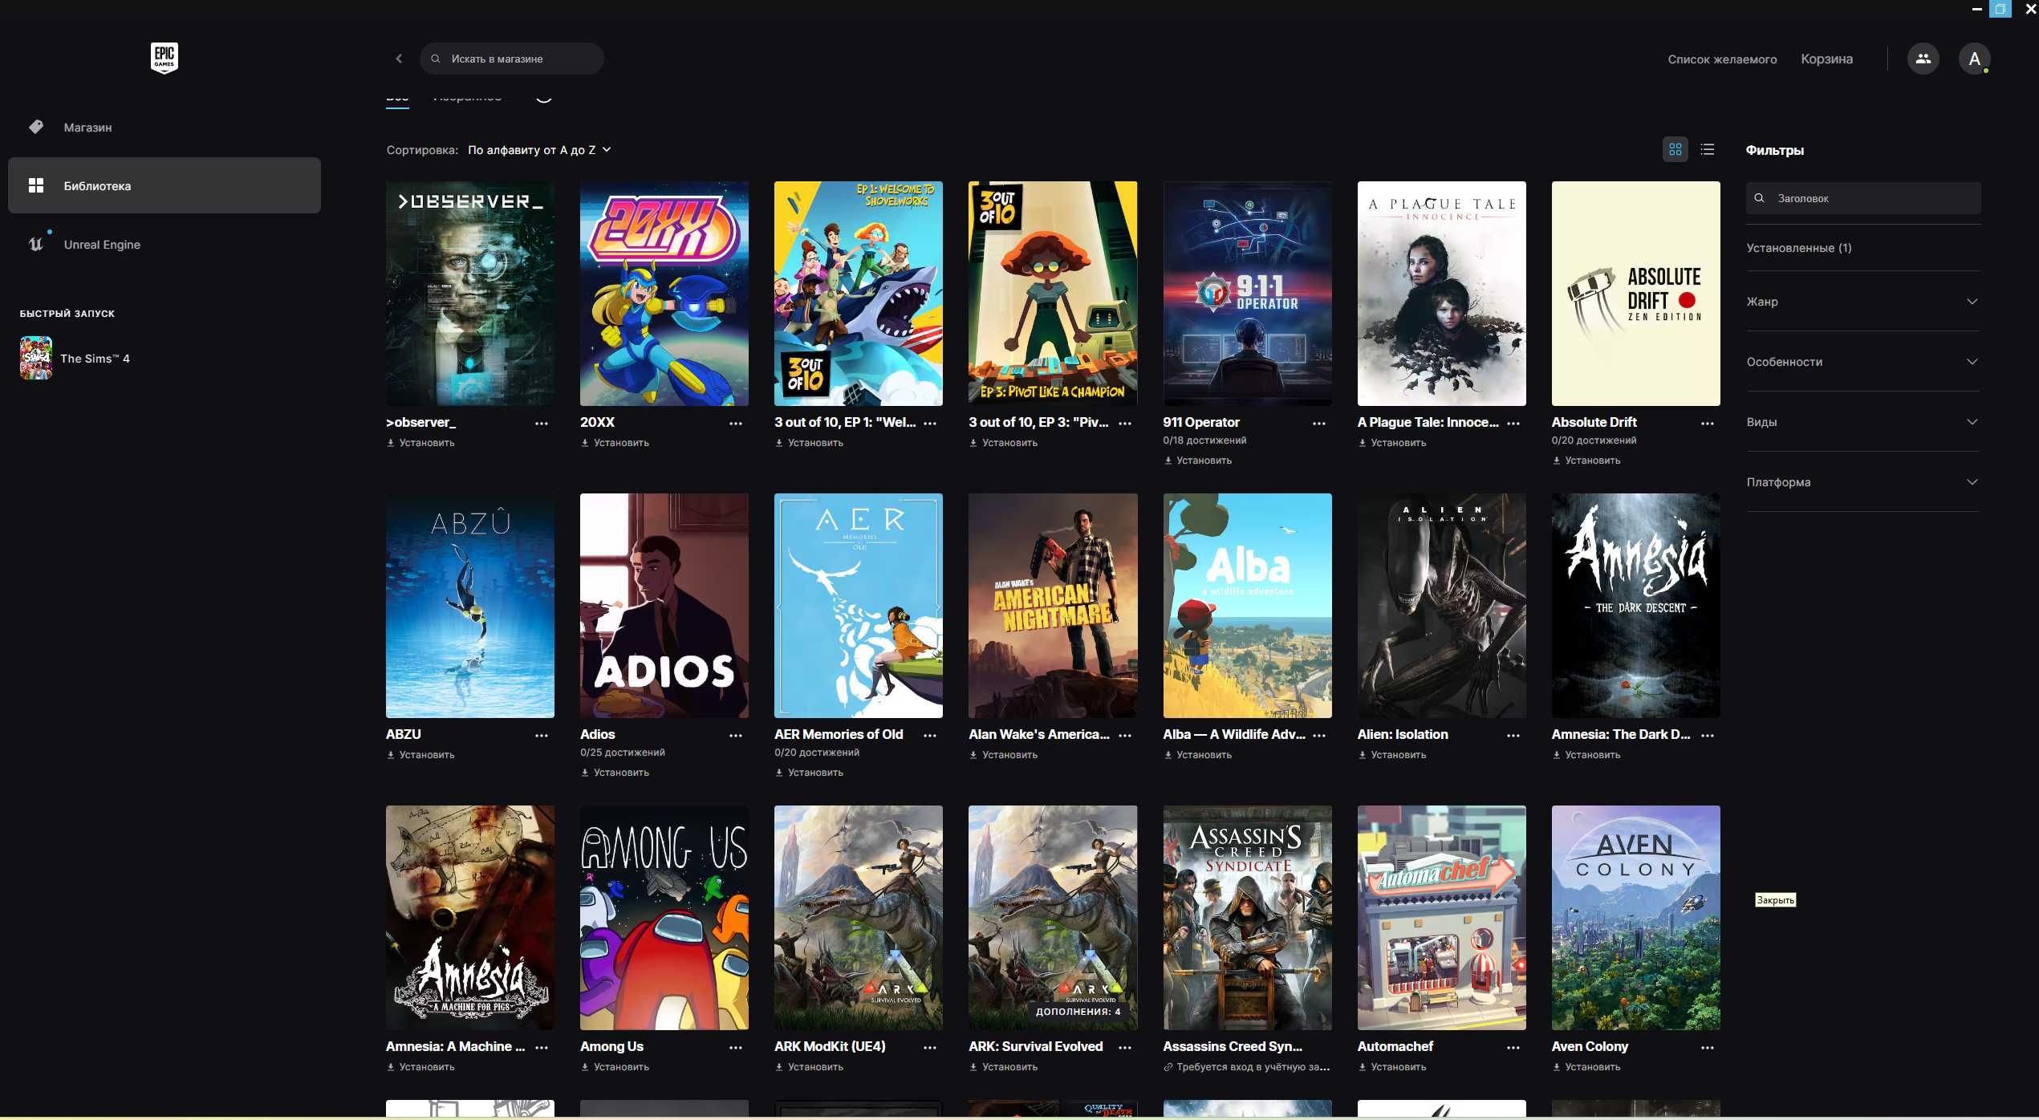This screenshot has width=2039, height=1120.
Task: Expand the Платформа filter
Action: tap(1862, 482)
